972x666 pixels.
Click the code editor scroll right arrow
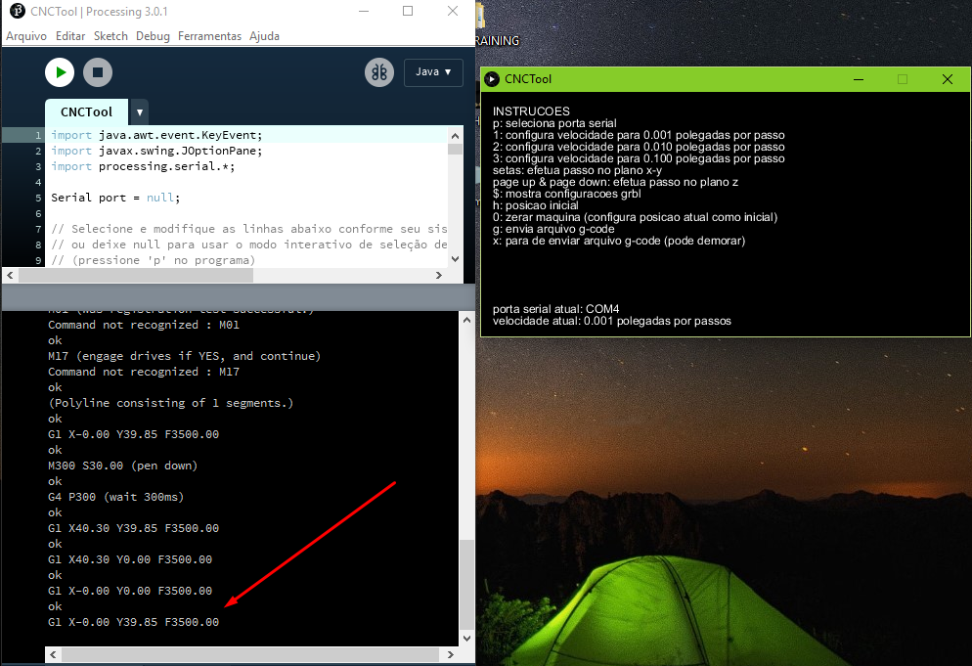[x=439, y=276]
